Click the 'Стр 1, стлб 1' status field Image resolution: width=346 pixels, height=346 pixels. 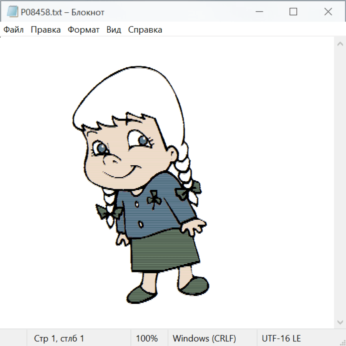[x=59, y=338]
